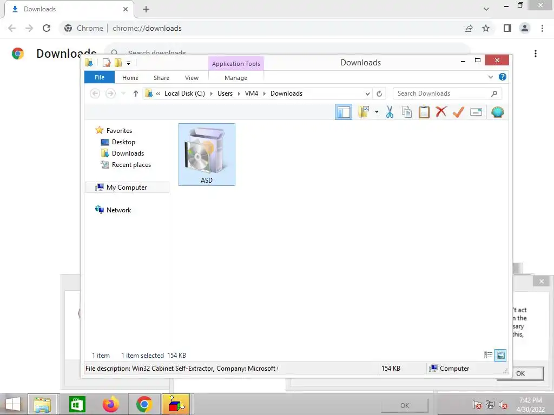Click the Rename toolbar icon
The height and width of the screenshot is (415, 554).
pos(476,112)
